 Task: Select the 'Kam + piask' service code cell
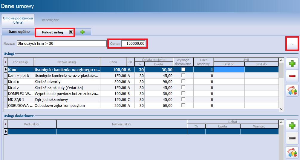pyautogui.click(x=21, y=76)
